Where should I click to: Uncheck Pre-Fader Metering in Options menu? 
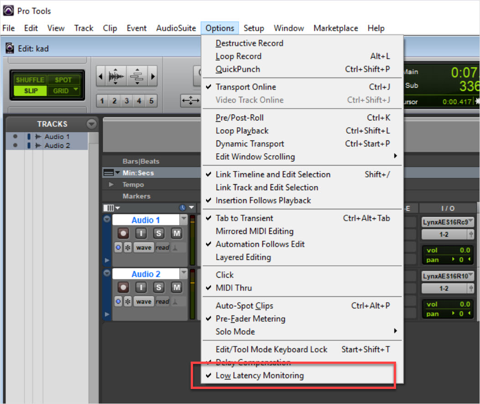[250, 319]
